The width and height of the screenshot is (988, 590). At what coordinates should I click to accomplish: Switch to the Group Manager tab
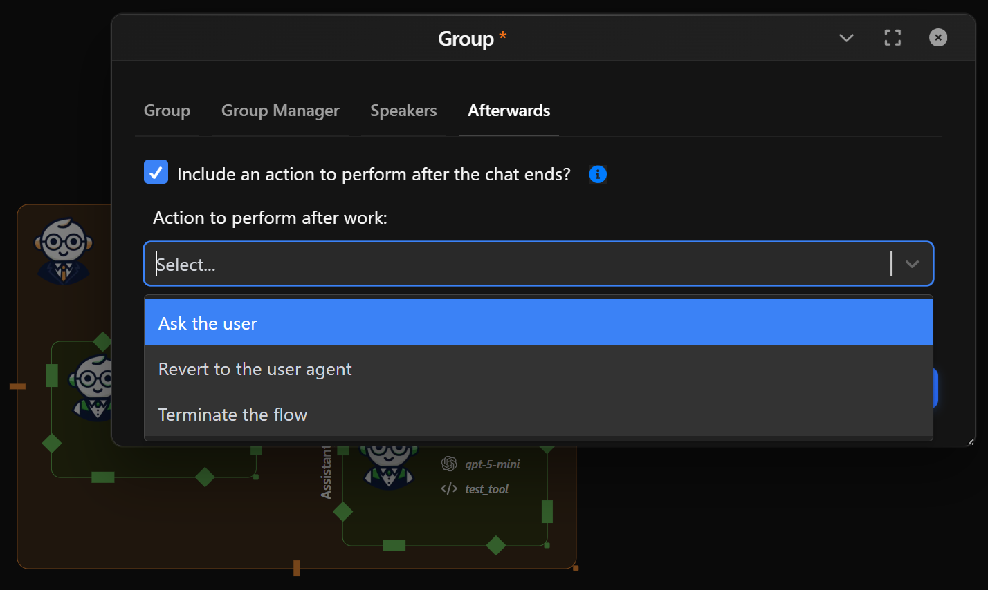280,111
